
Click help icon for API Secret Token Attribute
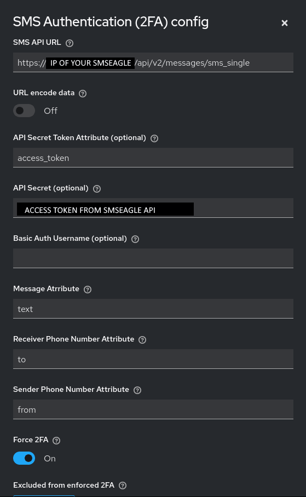(x=154, y=138)
